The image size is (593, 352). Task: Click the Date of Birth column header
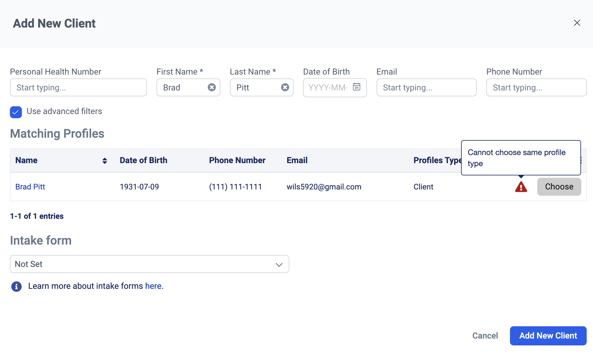tap(143, 160)
